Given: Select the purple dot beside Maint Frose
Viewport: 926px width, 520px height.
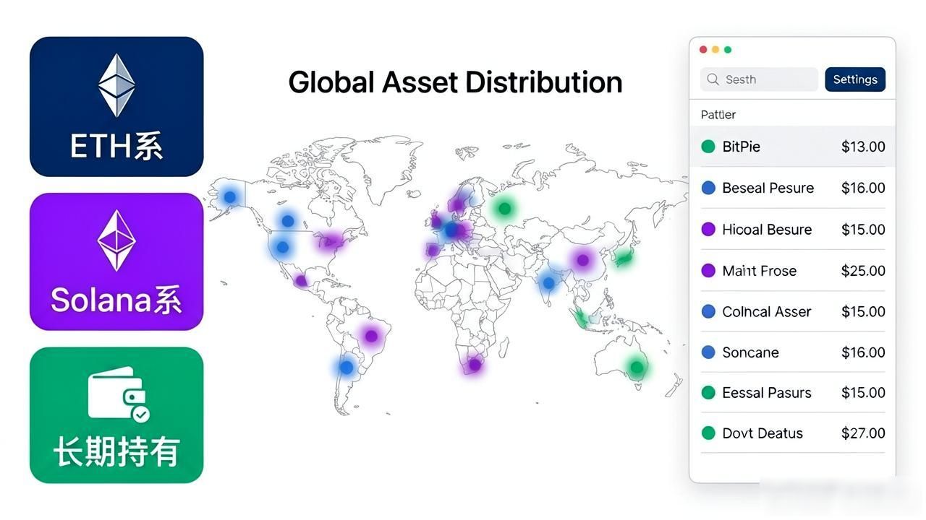Looking at the screenshot, I should click(x=708, y=271).
